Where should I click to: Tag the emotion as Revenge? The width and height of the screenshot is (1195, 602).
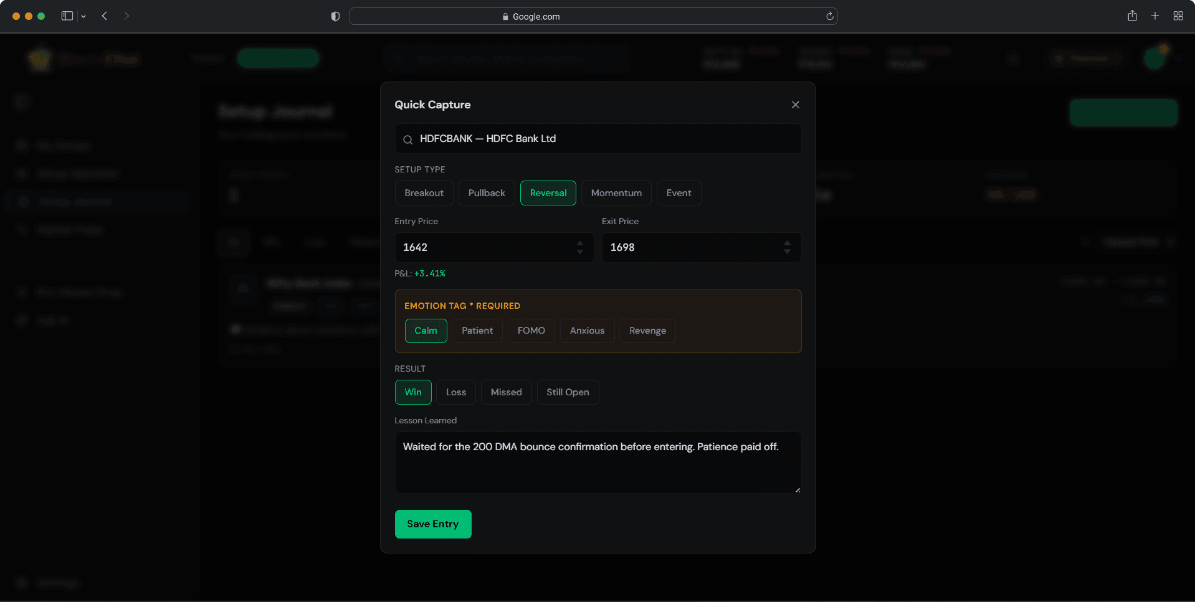pyautogui.click(x=647, y=331)
